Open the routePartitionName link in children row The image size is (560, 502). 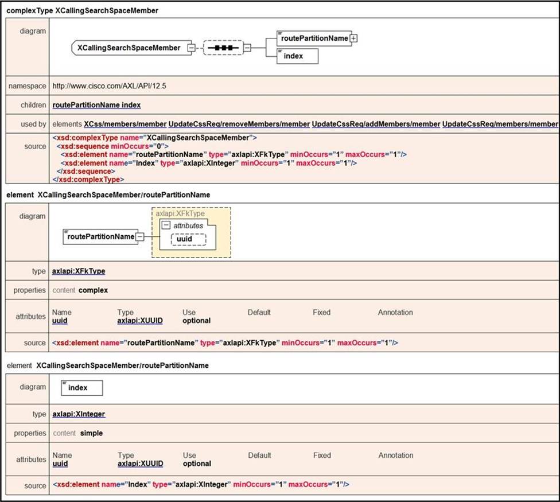coord(86,105)
